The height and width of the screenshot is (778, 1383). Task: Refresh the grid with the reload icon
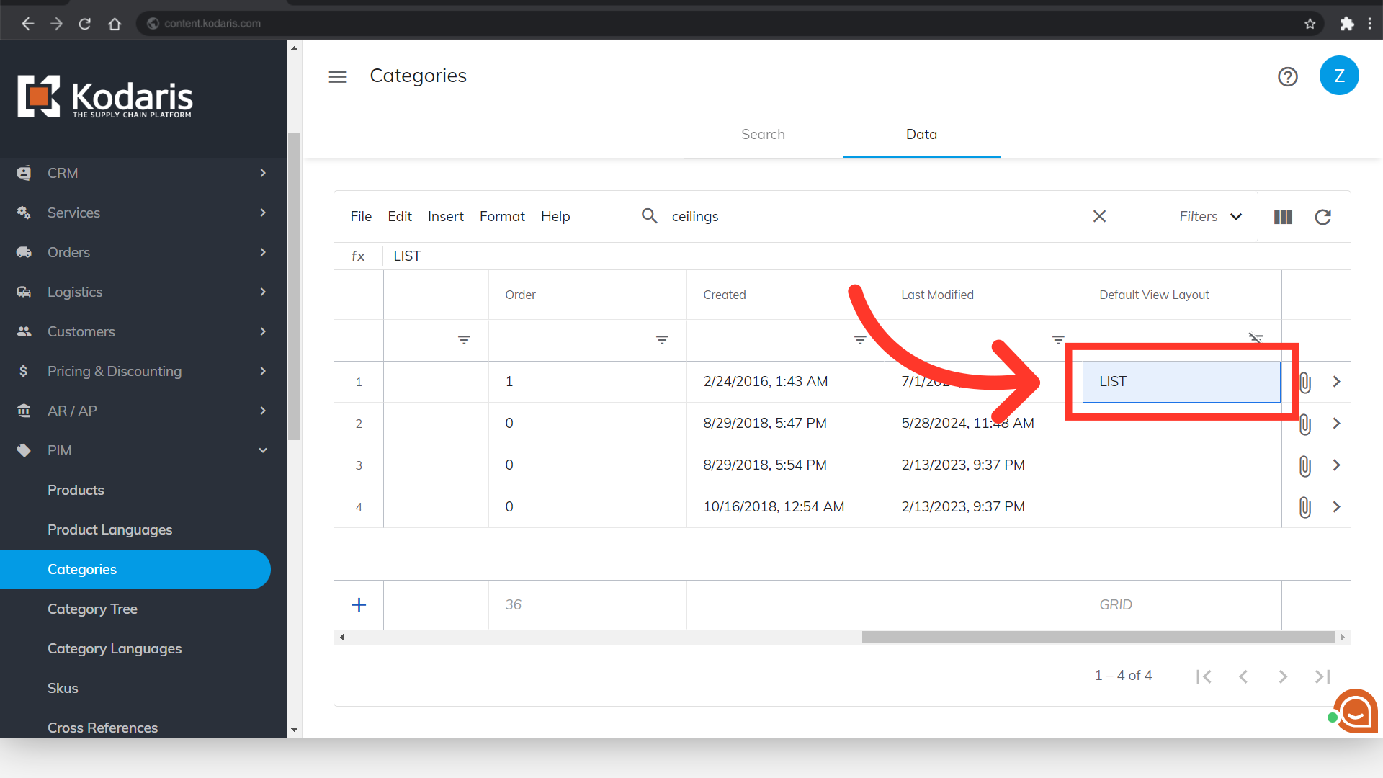click(1322, 217)
